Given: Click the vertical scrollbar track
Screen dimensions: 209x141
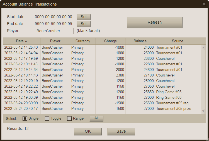Looking at the screenshot, I should [x=203, y=79].
